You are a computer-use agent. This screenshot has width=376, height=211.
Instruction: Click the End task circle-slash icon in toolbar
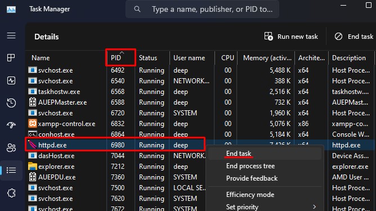pyautogui.click(x=338, y=37)
